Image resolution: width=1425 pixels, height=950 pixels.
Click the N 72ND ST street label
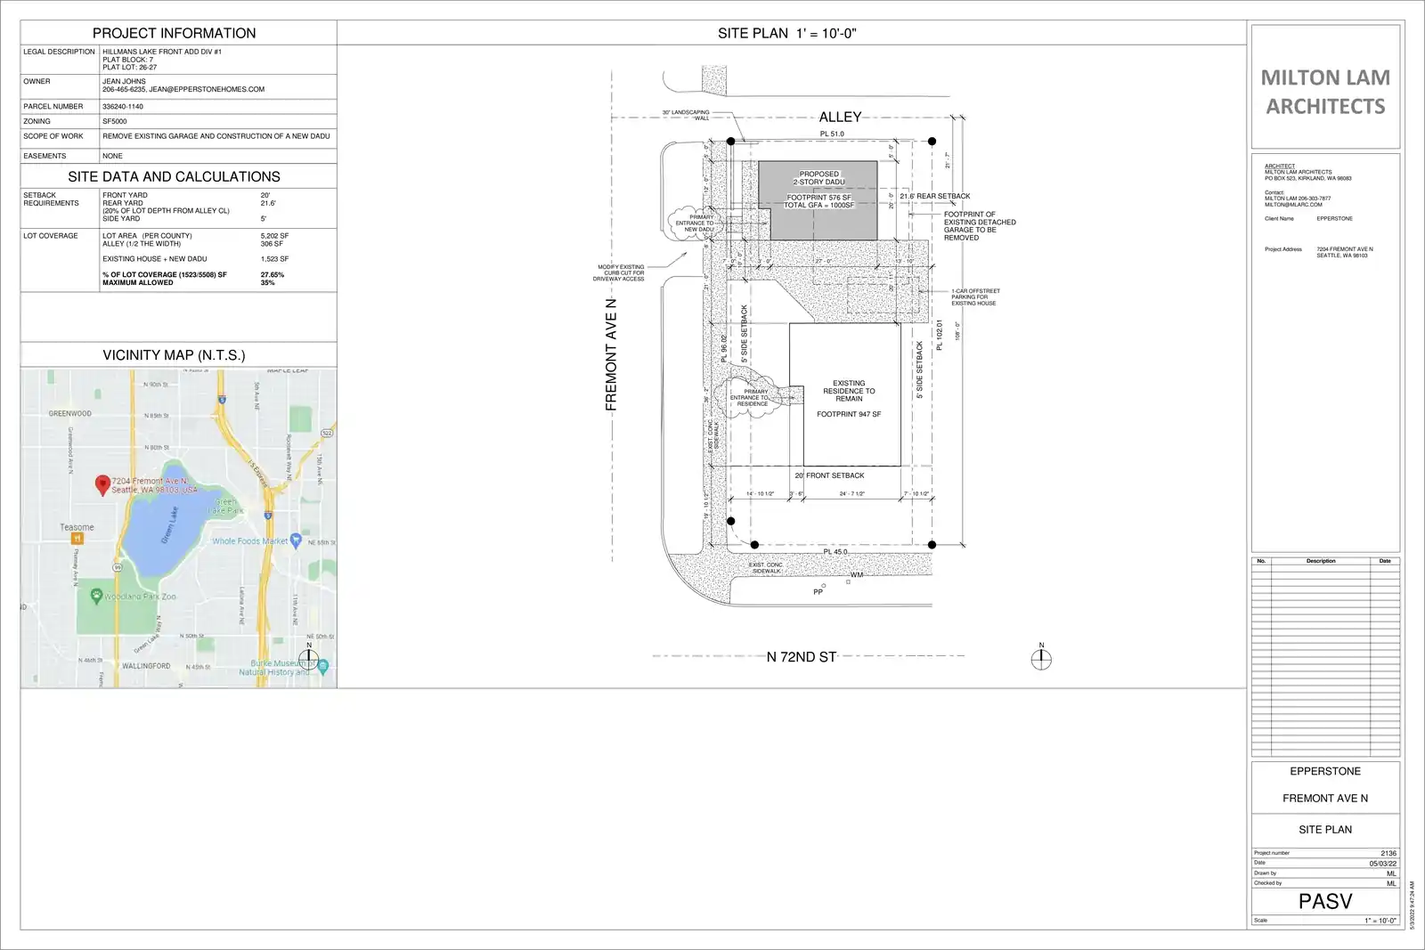802,657
